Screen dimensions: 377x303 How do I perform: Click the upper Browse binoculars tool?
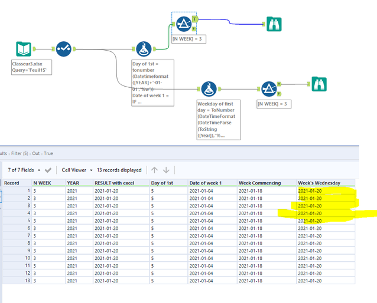pos(274,24)
